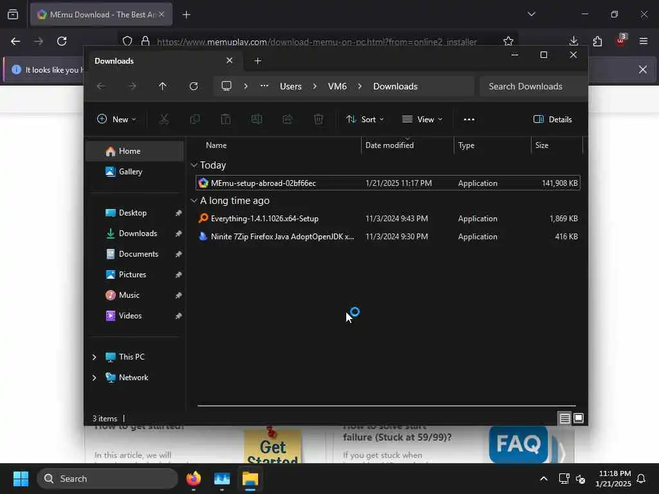The width and height of the screenshot is (659, 494).
Task: Close the MEmu Download Firefox tab
Action: point(162,14)
